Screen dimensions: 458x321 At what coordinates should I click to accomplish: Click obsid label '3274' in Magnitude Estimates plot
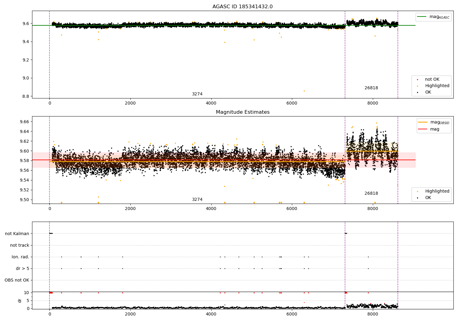pos(197,200)
